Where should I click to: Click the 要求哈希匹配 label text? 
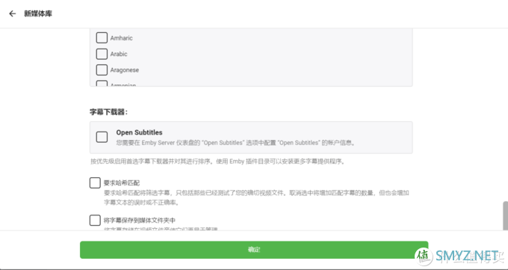[122, 183]
